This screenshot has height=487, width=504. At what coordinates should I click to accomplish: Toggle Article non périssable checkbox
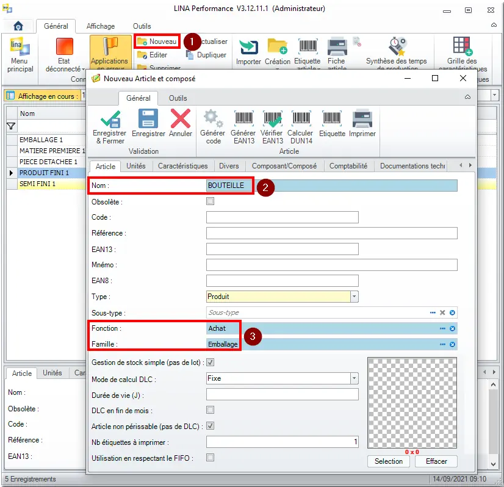tap(211, 425)
